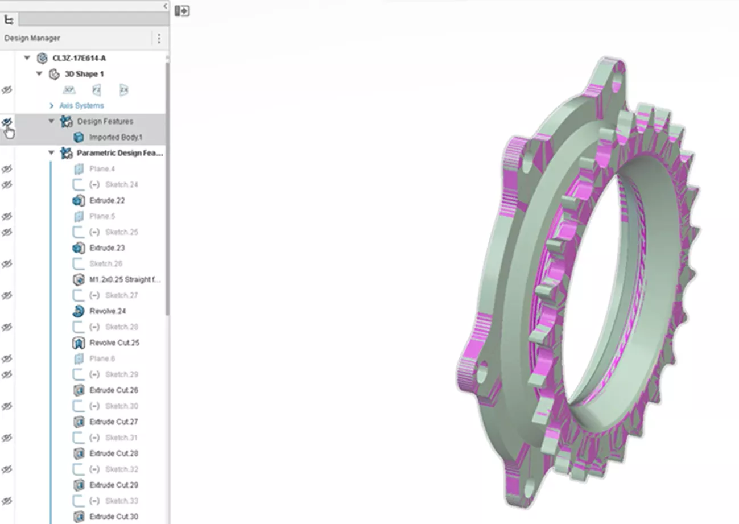
Task: Select the YZ plane icon
Action: pyautogui.click(x=97, y=89)
